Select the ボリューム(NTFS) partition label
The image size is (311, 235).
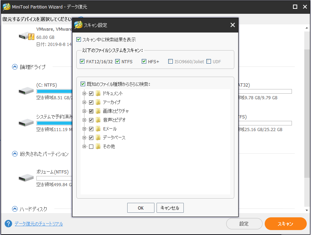pos(52,172)
